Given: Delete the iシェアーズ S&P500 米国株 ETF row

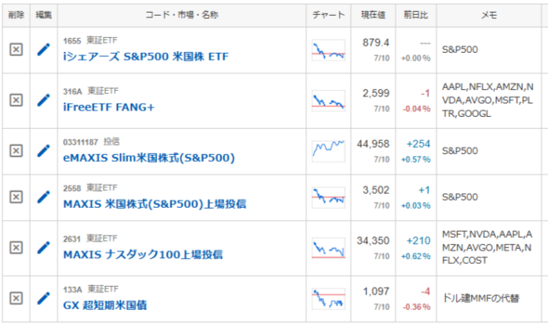Looking at the screenshot, I should (16, 49).
